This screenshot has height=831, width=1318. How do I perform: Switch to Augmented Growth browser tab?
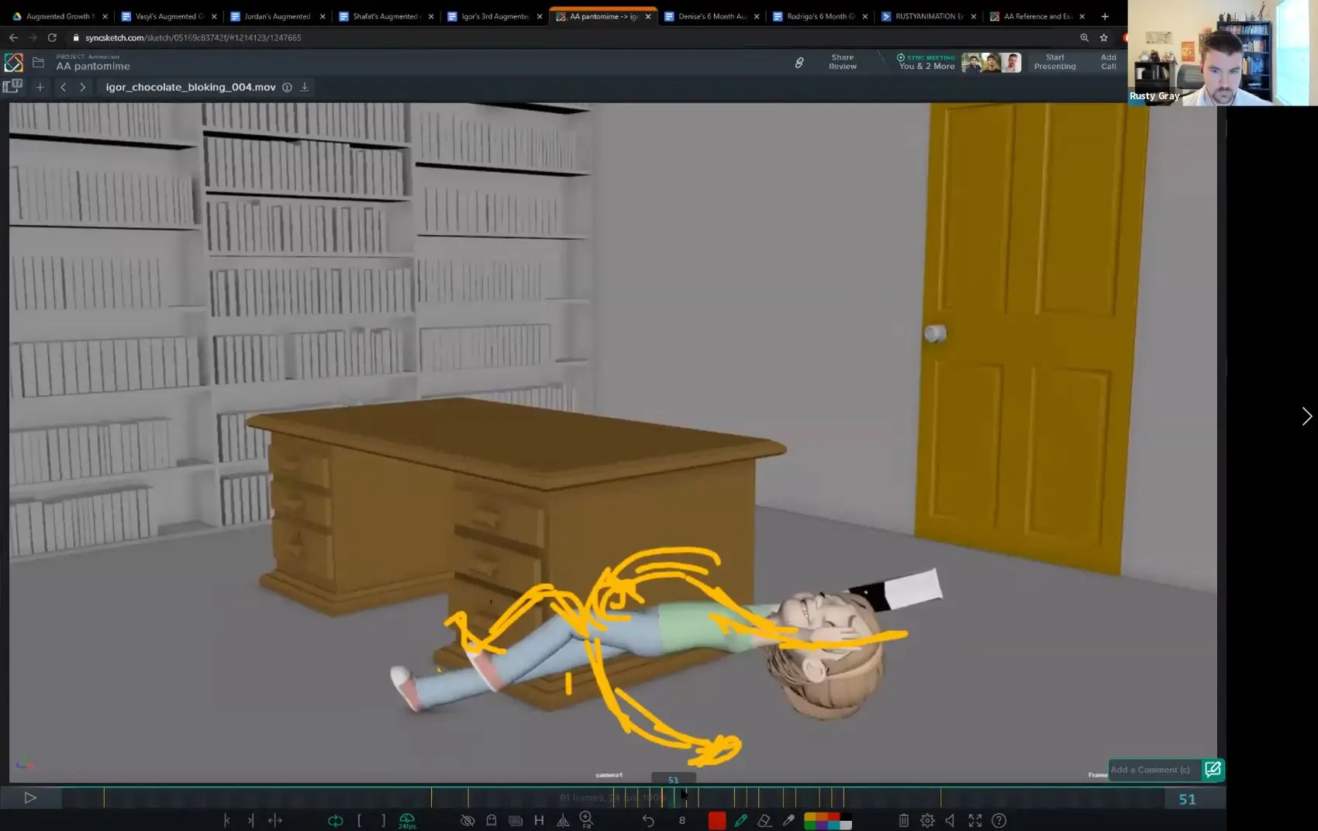pyautogui.click(x=60, y=16)
